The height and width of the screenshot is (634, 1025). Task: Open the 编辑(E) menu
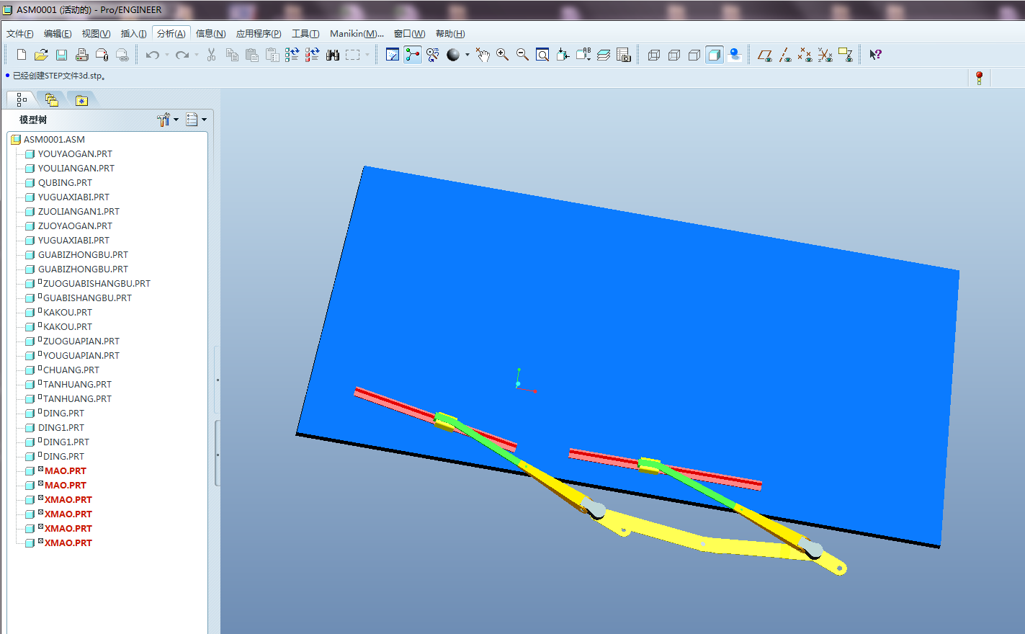coord(58,34)
